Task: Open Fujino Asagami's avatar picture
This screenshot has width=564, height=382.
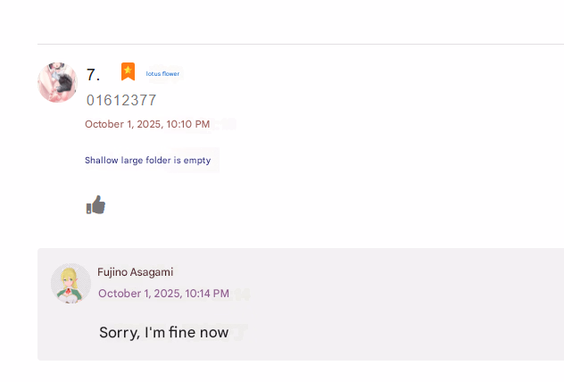Action: point(70,284)
